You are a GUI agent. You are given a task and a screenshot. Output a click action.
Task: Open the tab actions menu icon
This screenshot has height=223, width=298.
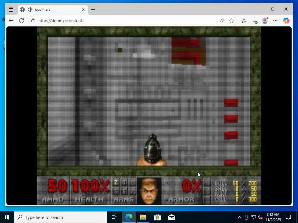pos(11,10)
